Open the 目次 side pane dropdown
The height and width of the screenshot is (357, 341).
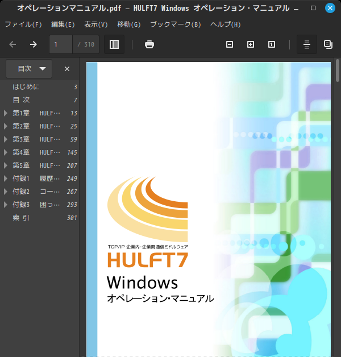pyautogui.click(x=29, y=69)
